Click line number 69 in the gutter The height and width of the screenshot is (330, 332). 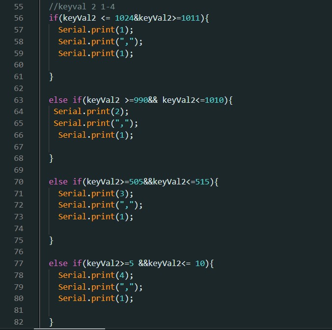point(19,170)
